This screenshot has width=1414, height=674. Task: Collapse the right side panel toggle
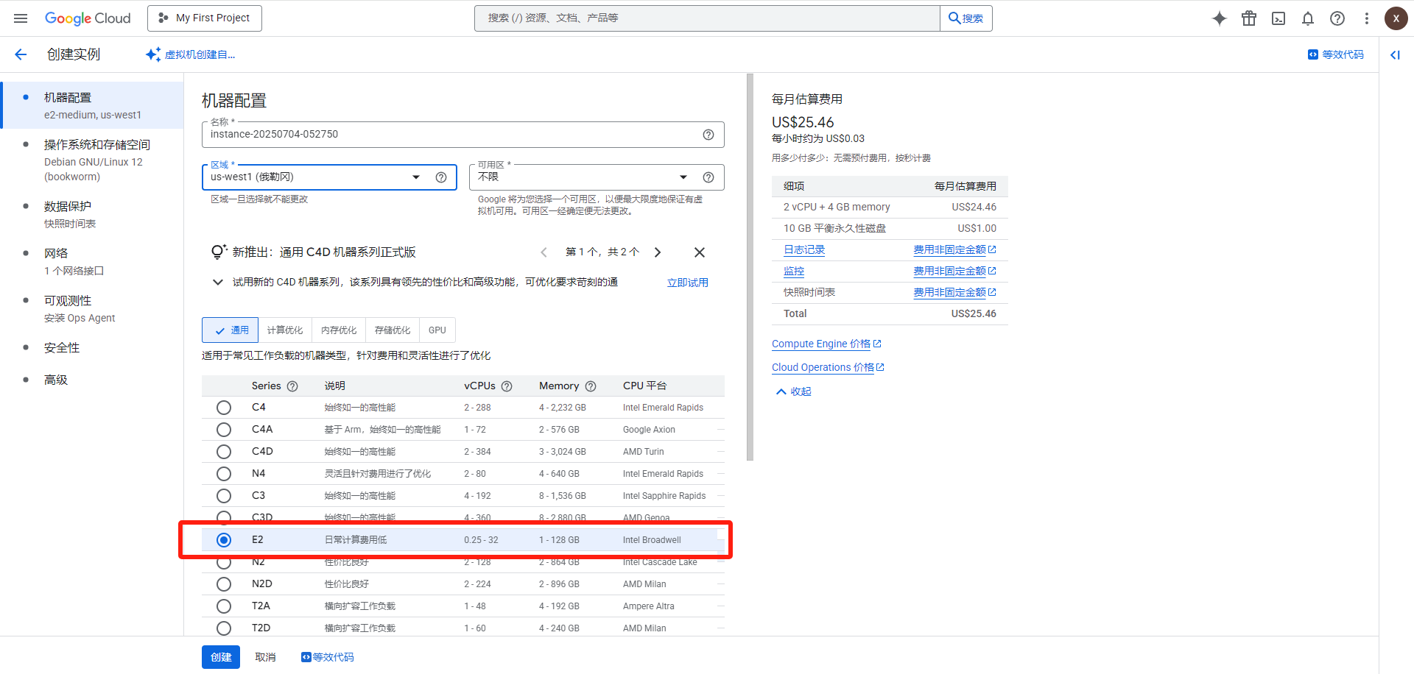[x=1395, y=54]
